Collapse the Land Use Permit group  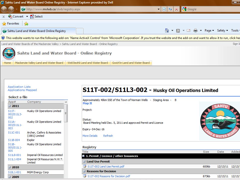(x=84, y=161)
